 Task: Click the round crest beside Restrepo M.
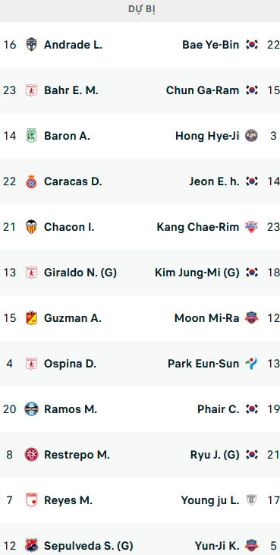31,455
